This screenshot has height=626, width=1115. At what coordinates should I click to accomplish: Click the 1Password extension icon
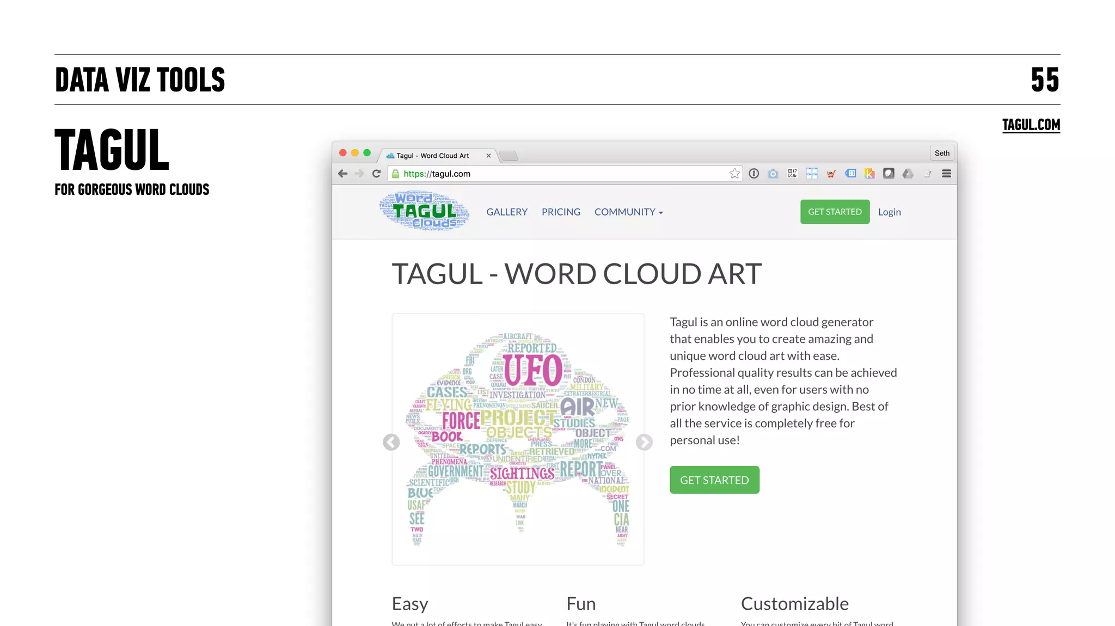753,174
